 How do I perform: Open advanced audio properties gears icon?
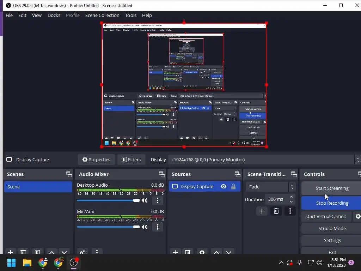[82, 252]
